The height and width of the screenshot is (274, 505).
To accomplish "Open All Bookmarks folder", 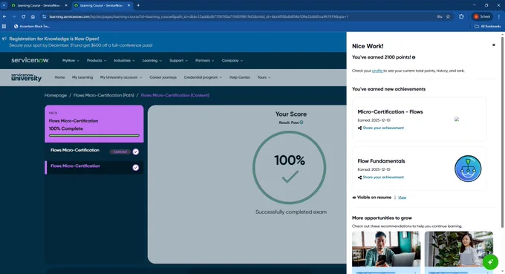I will coord(488,27).
